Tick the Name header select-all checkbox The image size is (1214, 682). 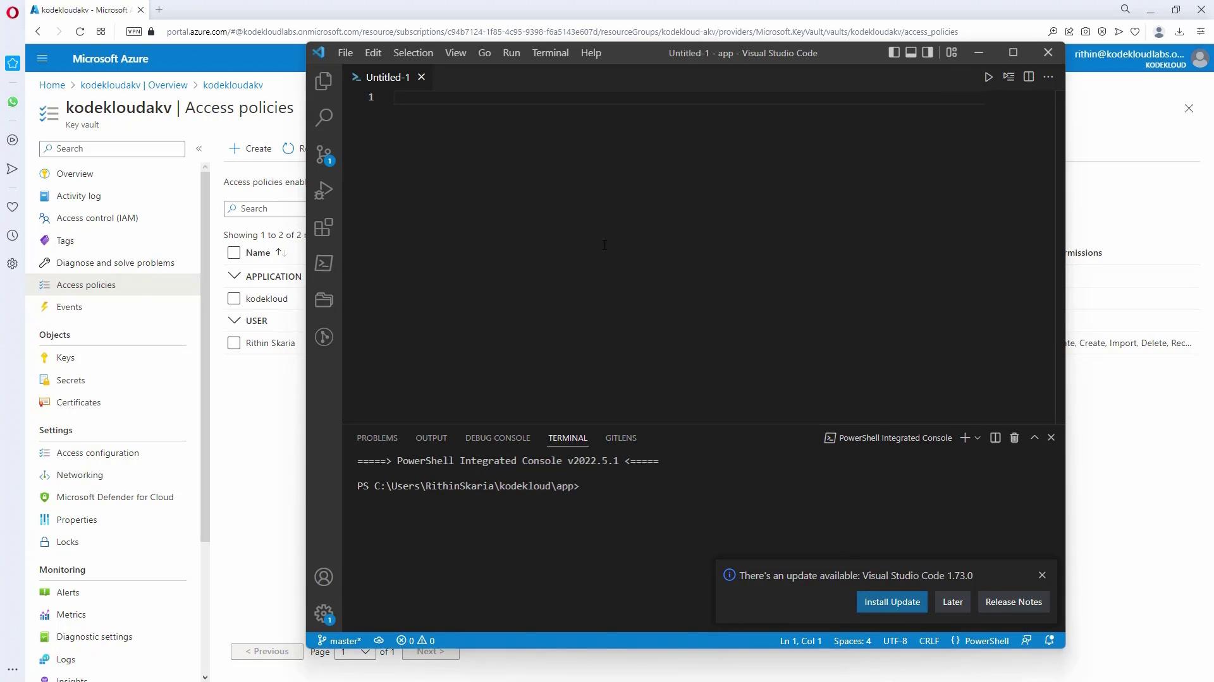234,253
